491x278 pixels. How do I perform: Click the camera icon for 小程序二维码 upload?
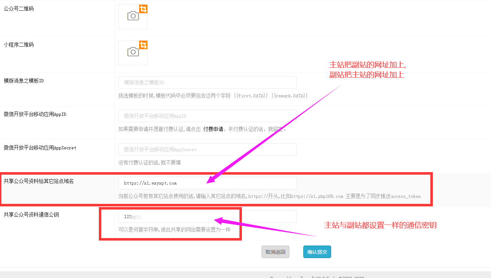pyautogui.click(x=133, y=52)
